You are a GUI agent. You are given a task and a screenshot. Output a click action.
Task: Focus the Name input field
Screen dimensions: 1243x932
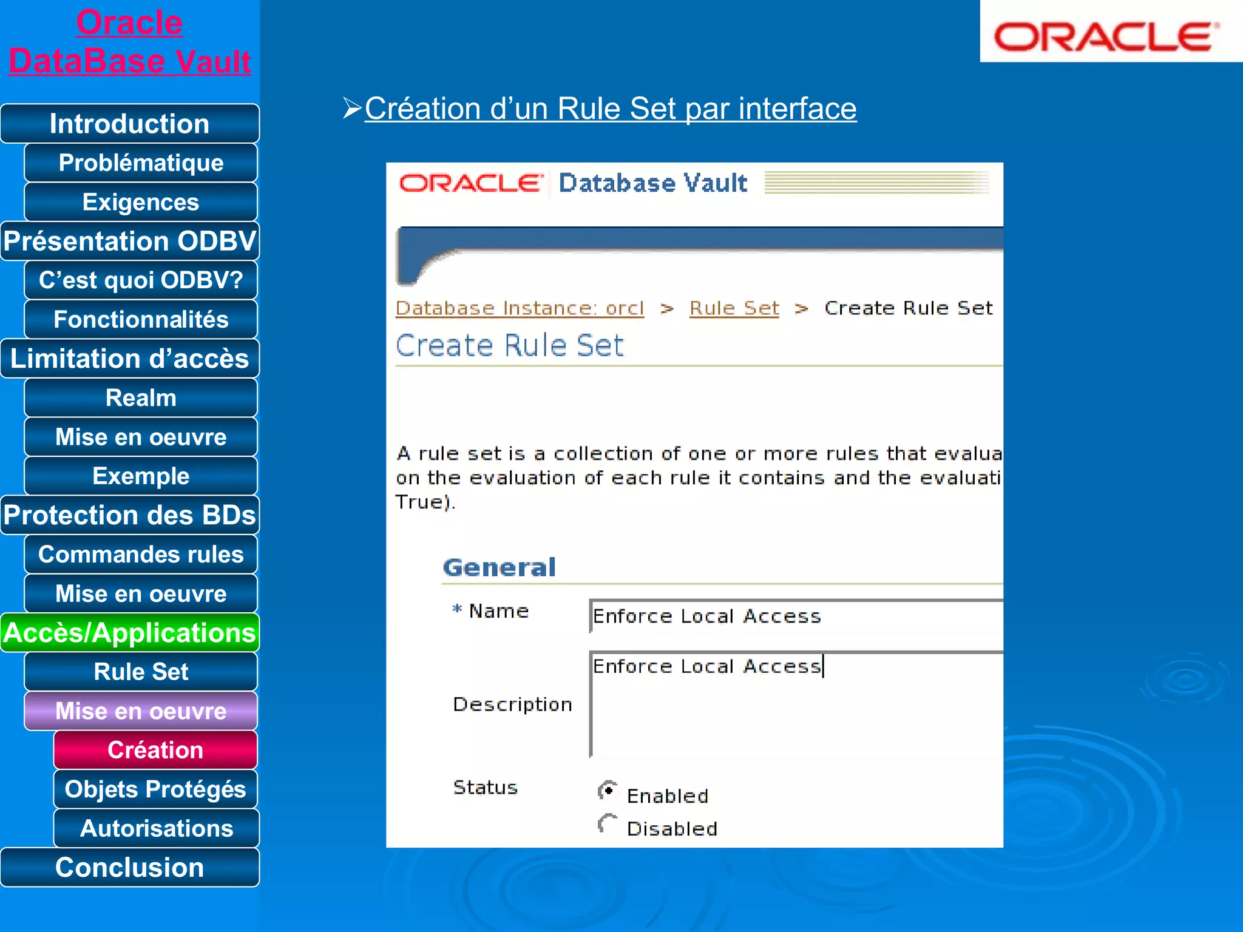coord(796,616)
